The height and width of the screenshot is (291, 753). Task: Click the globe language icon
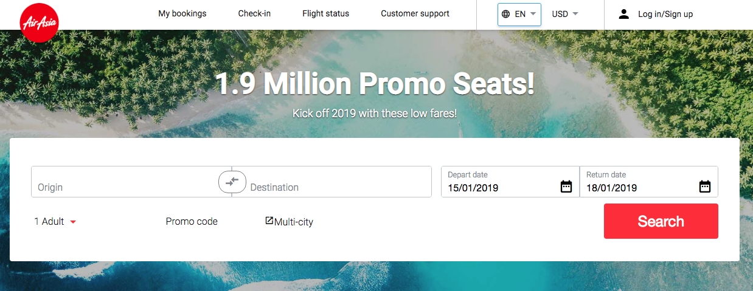(505, 14)
